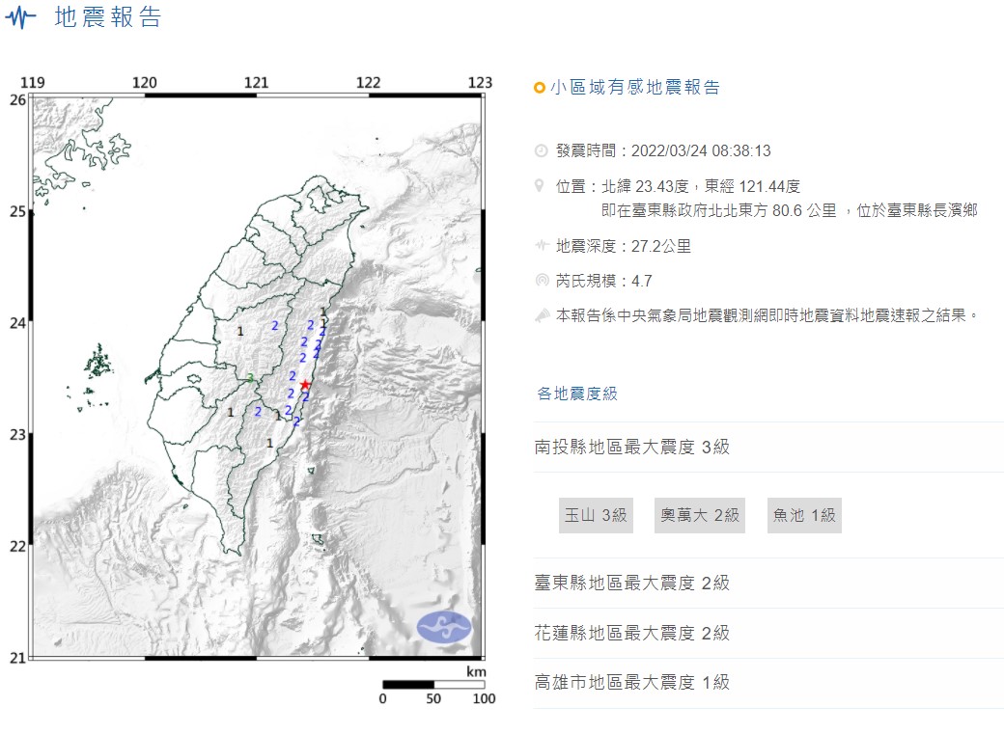Screen dimensions: 1004x734
Task: Select the 玉山 3級 station tag
Action: (x=597, y=515)
